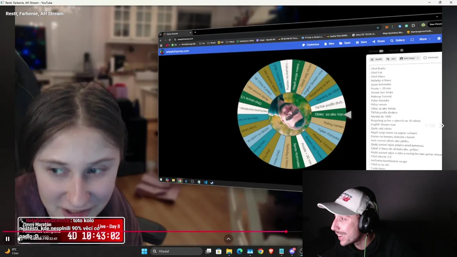Viewport: 457px width, 257px height.
Task: Launch Google Chrome from the taskbar
Action: click(x=261, y=251)
